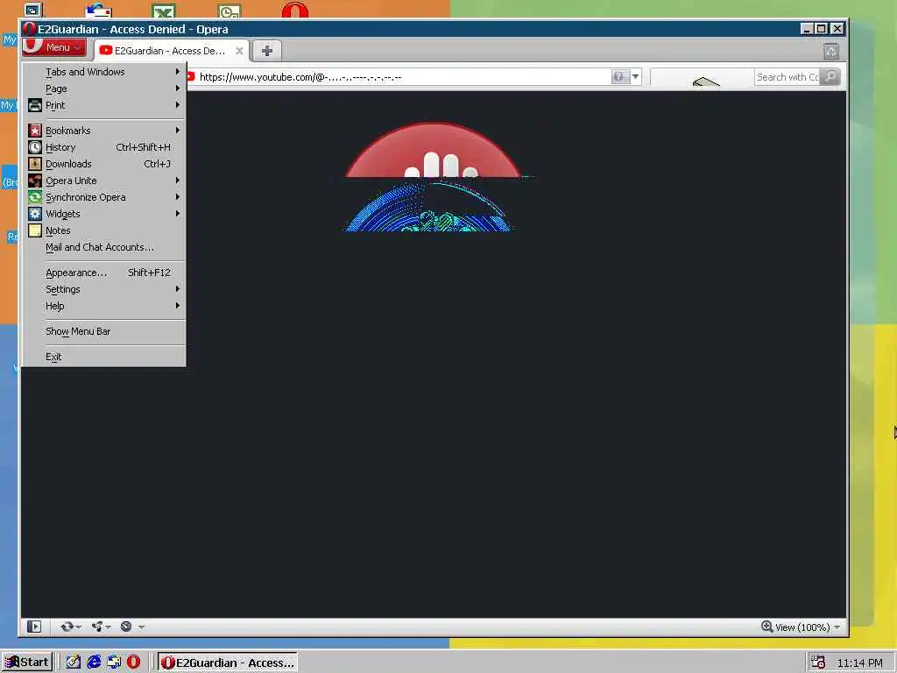Click the E2Guardian taskbar button
The width and height of the screenshot is (897, 673).
point(228,662)
